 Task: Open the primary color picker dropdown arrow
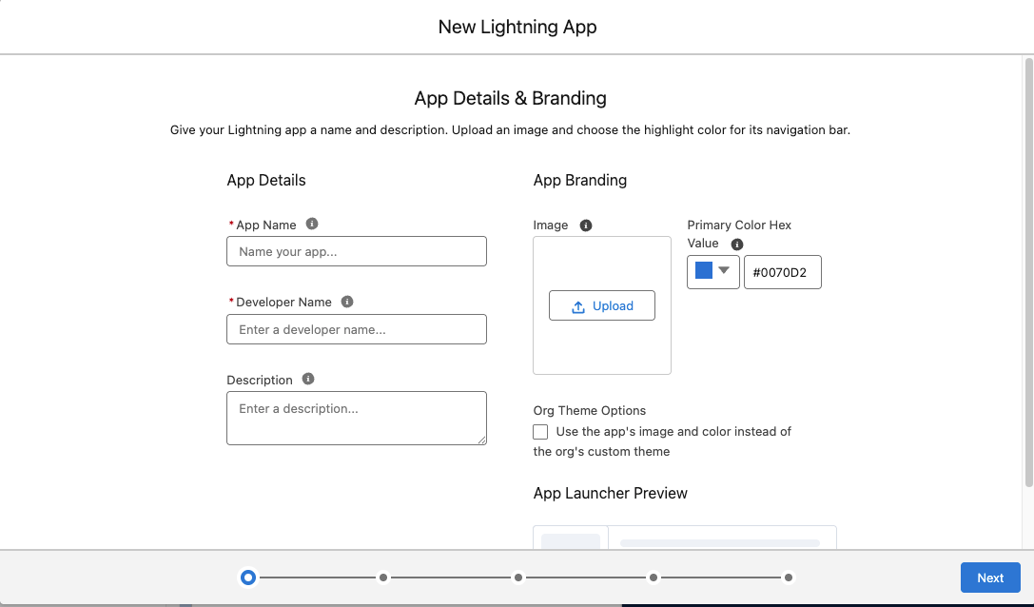tap(725, 272)
